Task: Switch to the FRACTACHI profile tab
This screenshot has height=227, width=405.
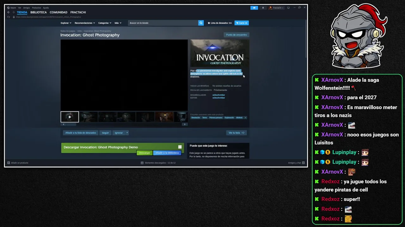Action: click(x=78, y=12)
